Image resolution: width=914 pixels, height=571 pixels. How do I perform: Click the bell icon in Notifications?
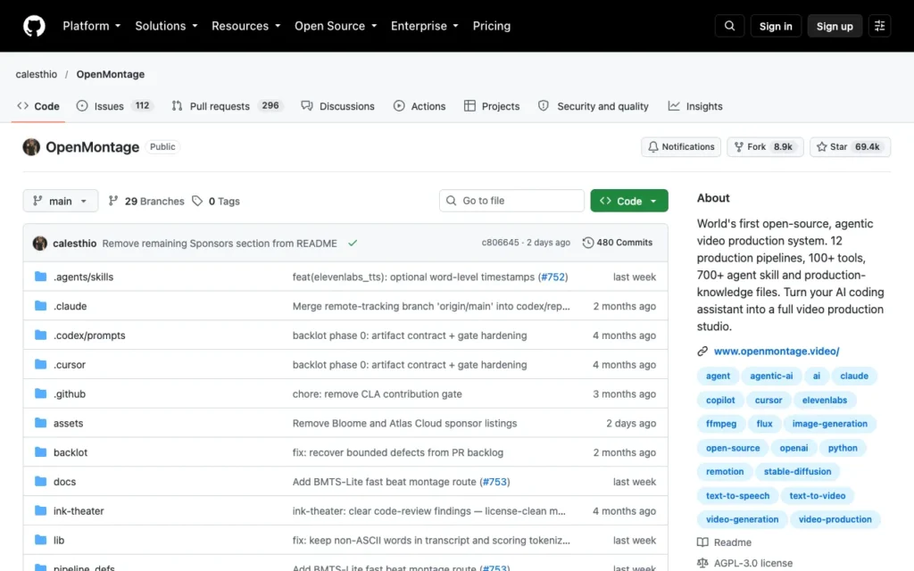click(x=652, y=147)
